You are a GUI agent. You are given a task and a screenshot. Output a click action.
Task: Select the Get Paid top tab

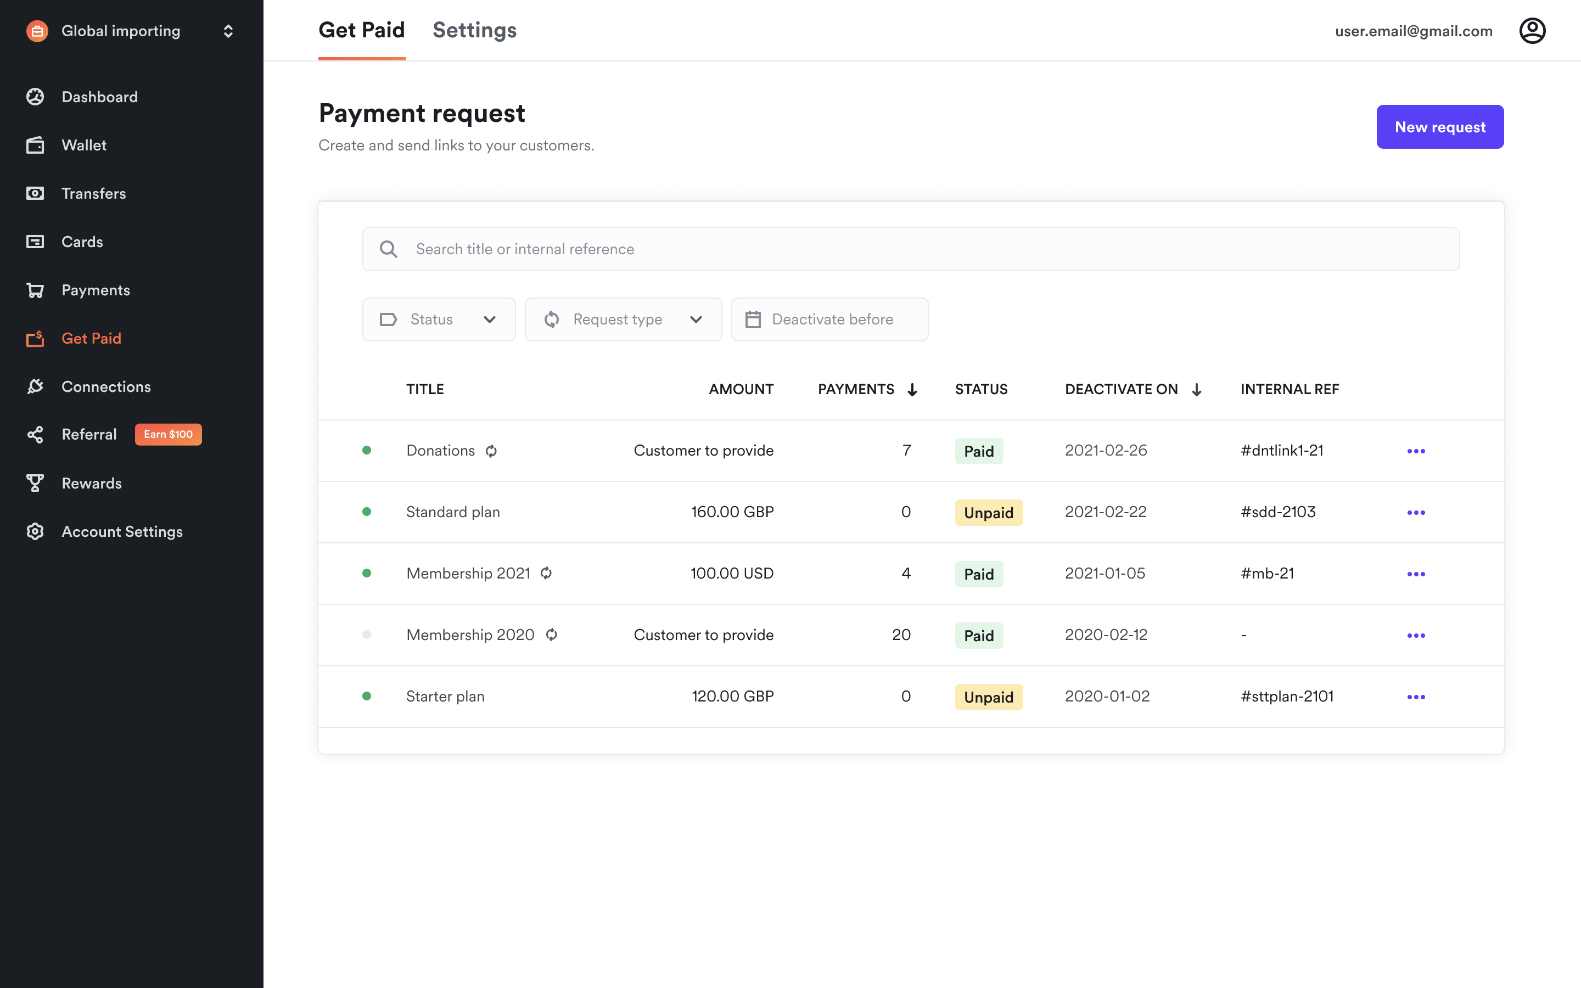[x=361, y=30]
